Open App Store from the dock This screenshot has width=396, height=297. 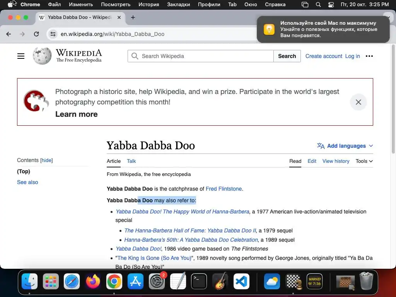(x=135, y=282)
